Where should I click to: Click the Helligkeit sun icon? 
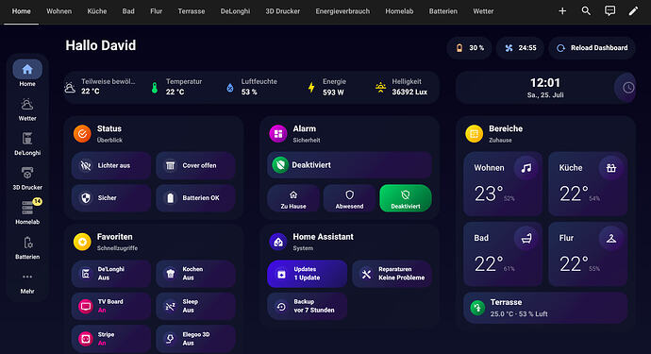[380, 87]
